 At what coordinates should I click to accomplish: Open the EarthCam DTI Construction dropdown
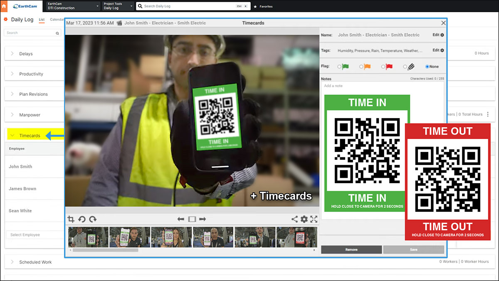tap(72, 6)
